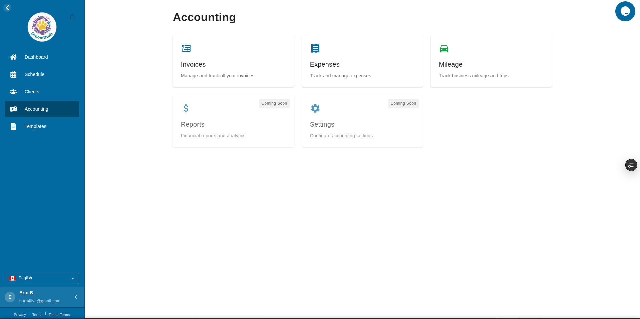This screenshot has height=319, width=640.
Task: Click the dollar icon on Reports card
Action: (186, 108)
